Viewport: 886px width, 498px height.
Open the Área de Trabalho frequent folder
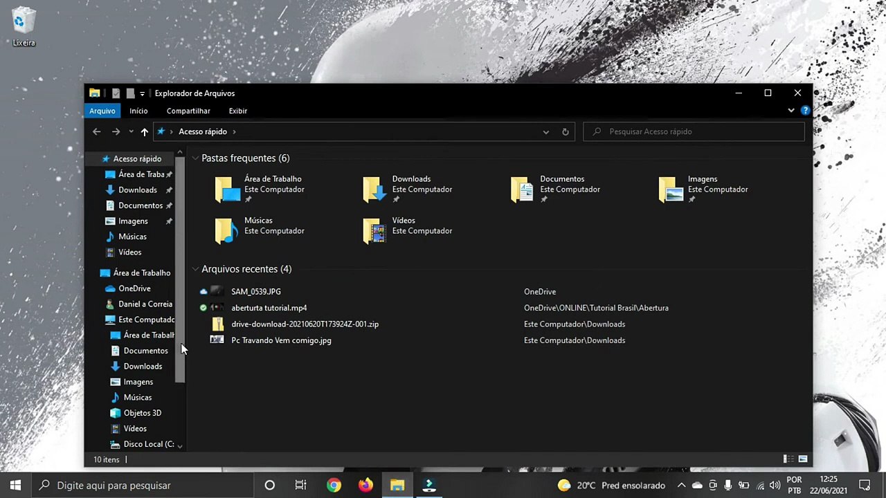click(260, 189)
